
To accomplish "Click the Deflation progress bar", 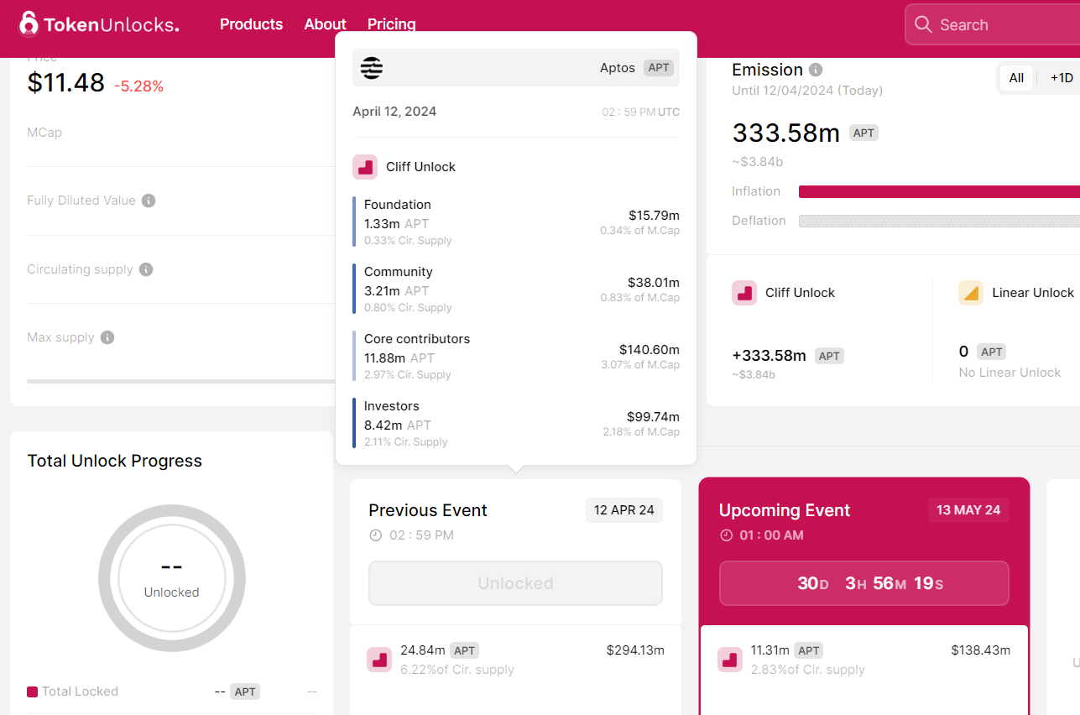I will pyautogui.click(x=939, y=221).
